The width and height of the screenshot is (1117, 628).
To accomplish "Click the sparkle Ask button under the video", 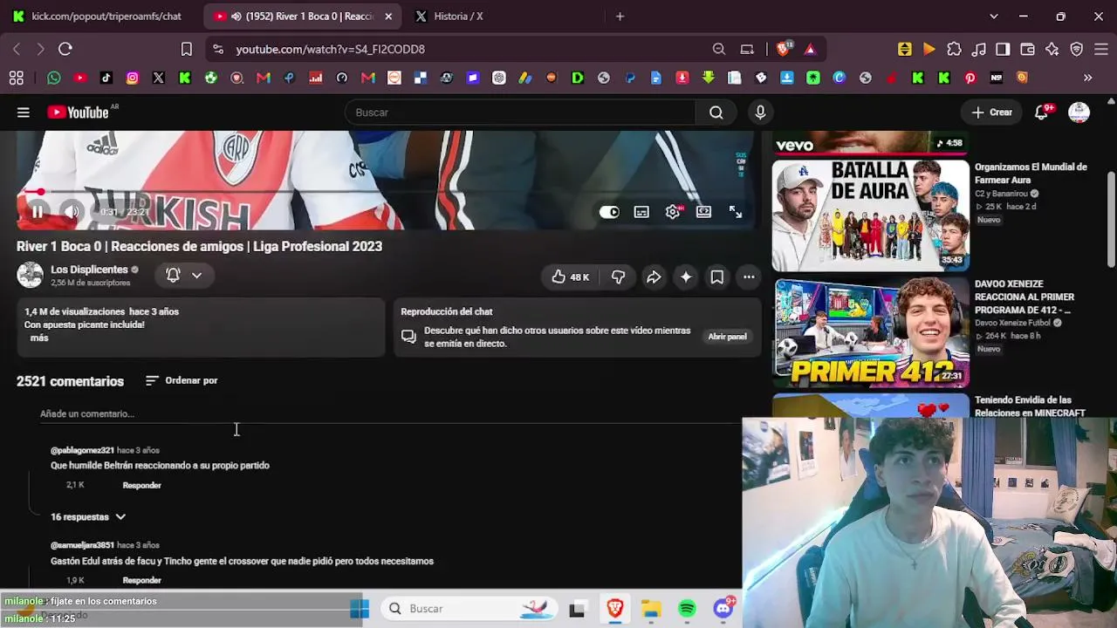I will point(686,277).
